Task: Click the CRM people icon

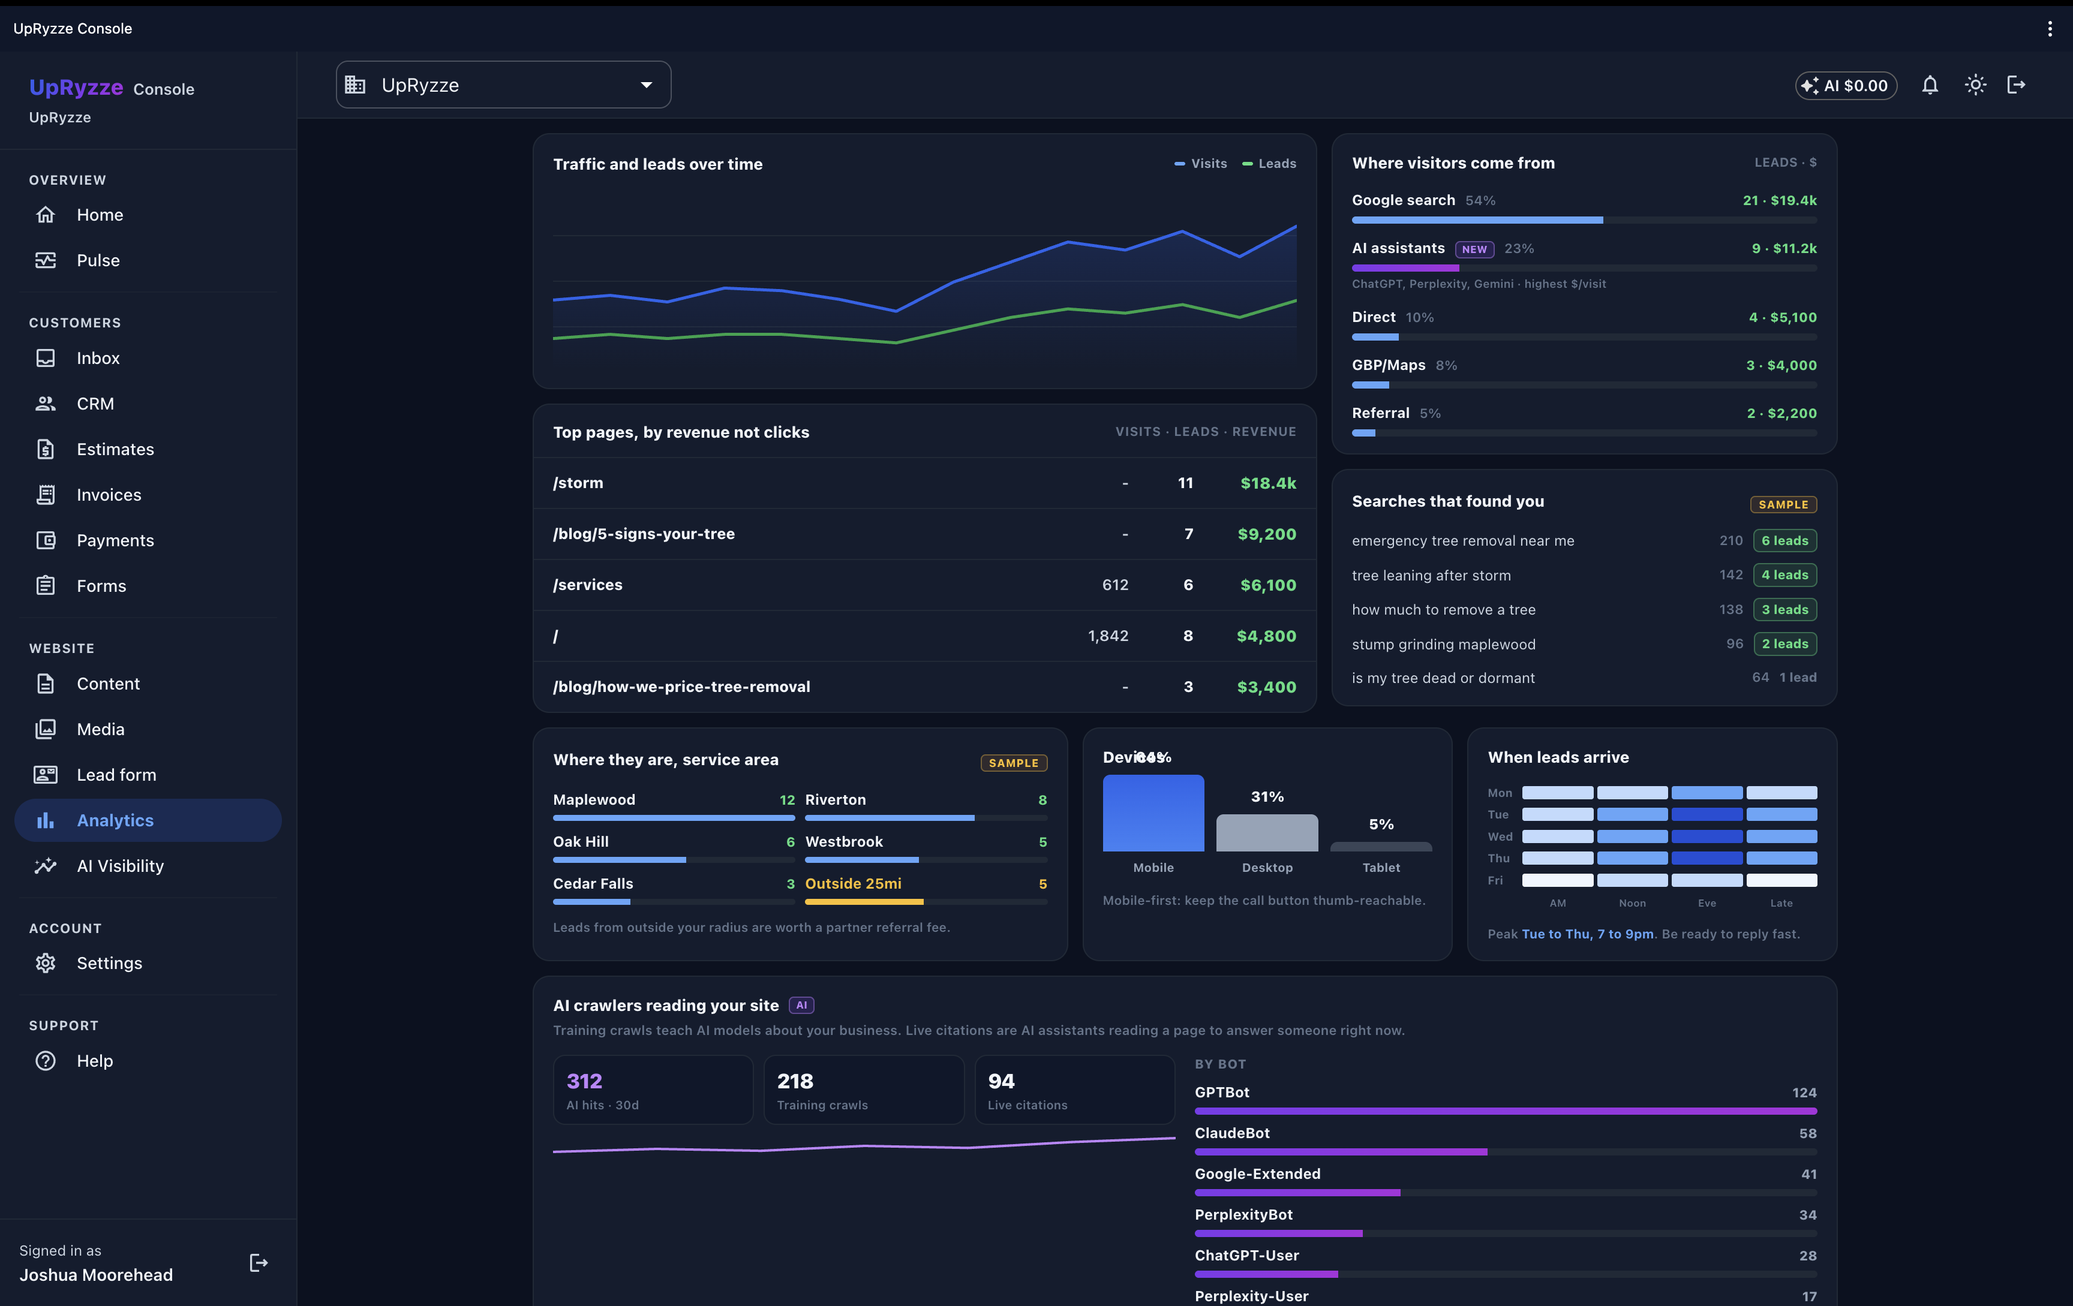Action: (x=46, y=404)
